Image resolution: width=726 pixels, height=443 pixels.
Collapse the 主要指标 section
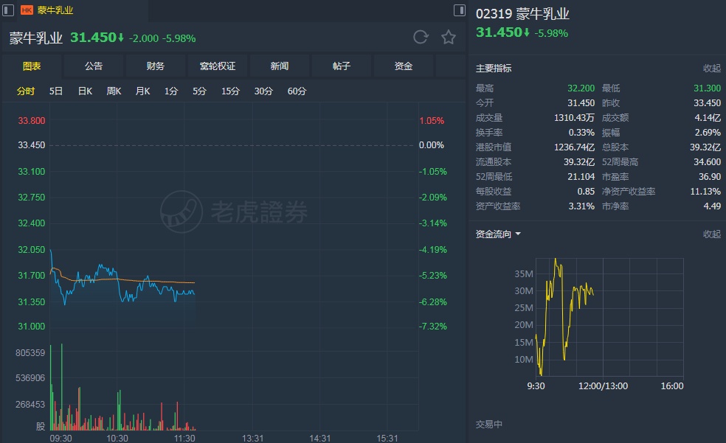[x=711, y=69]
